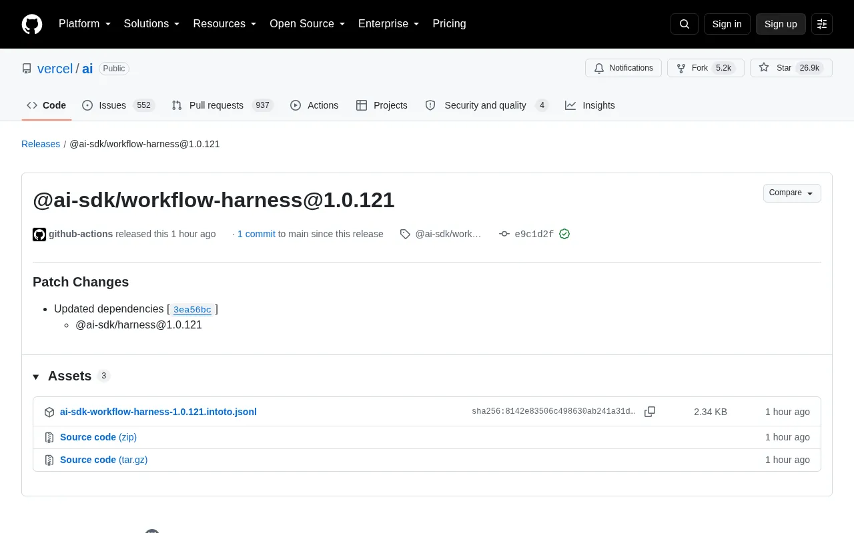Open commit e9c1d2f

click(534, 235)
